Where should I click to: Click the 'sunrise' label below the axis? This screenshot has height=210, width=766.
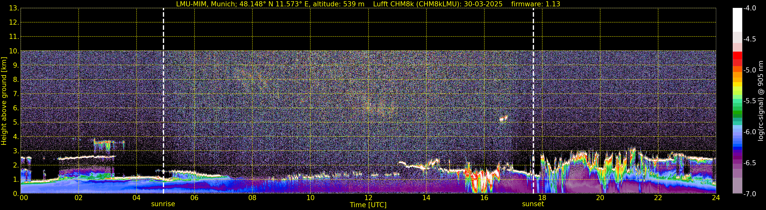click(x=163, y=204)
